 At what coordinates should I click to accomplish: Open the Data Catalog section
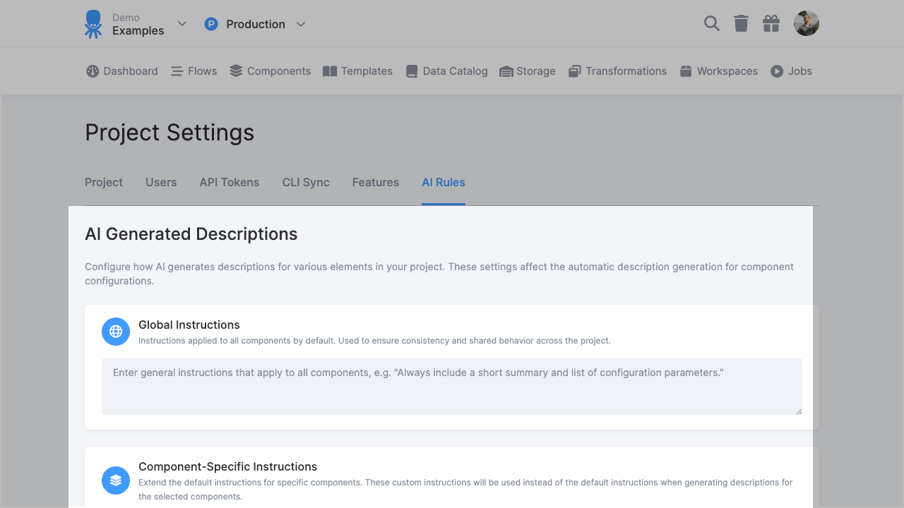(x=446, y=71)
